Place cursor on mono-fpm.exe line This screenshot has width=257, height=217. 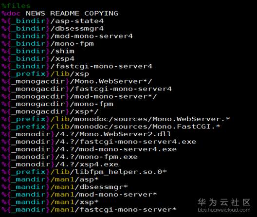coord(70,157)
